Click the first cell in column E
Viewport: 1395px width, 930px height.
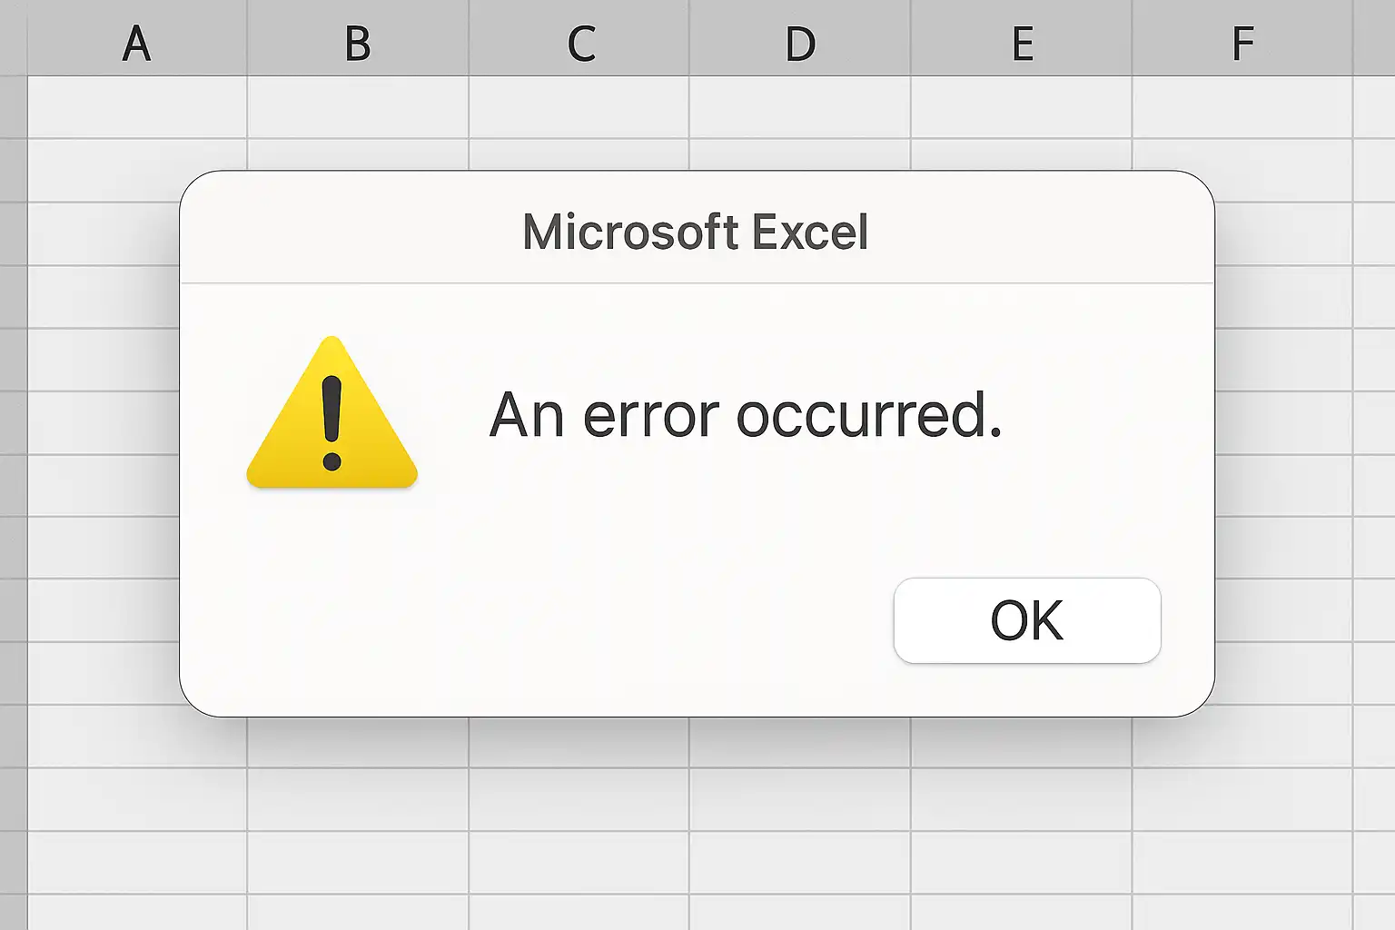(x=1022, y=107)
